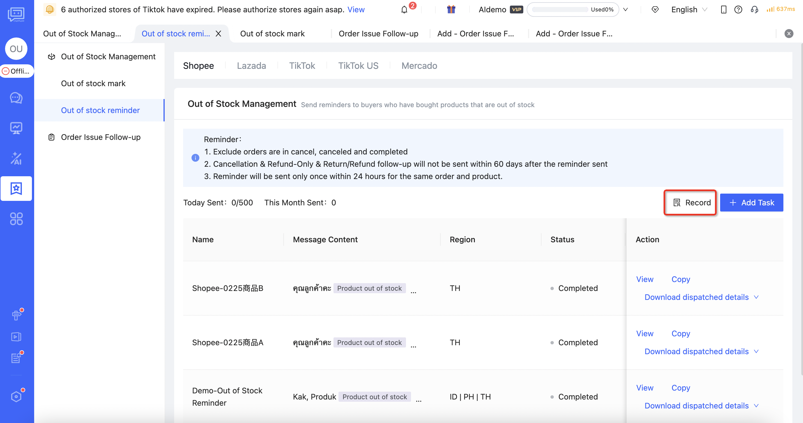Open the AI assistant sidebar icon

pos(16,158)
